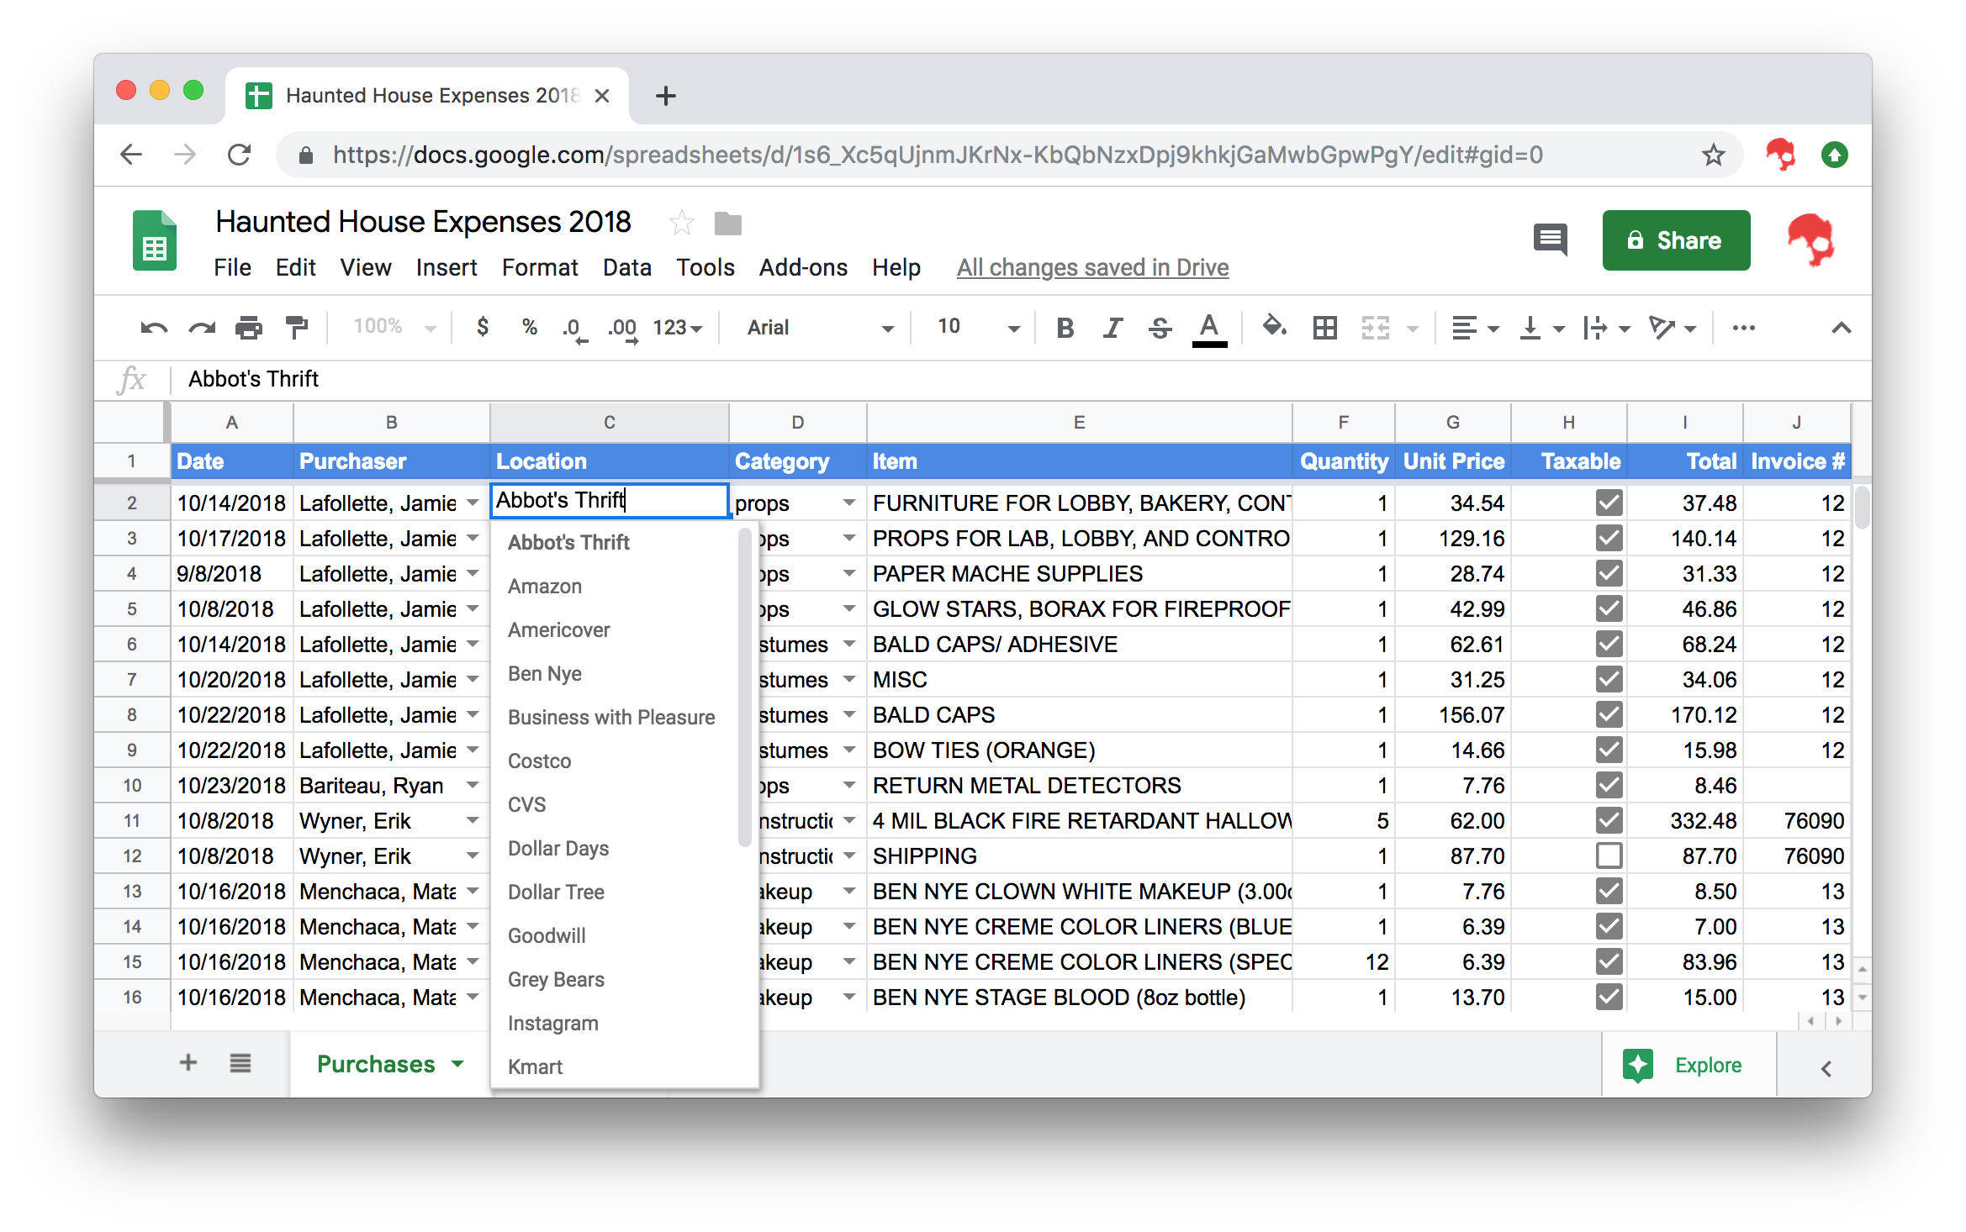Open Category dropdown for SHIPPING row

[x=849, y=856]
